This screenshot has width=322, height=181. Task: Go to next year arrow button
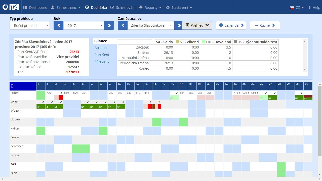(x=109, y=25)
